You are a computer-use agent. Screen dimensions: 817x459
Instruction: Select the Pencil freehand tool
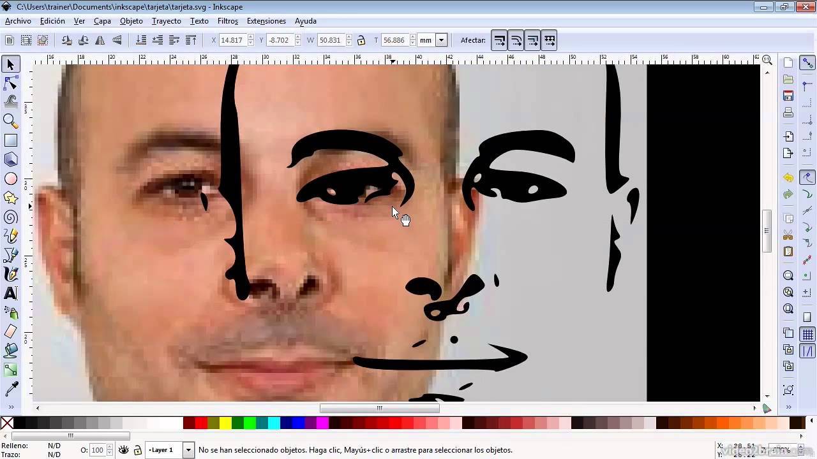pos(10,236)
